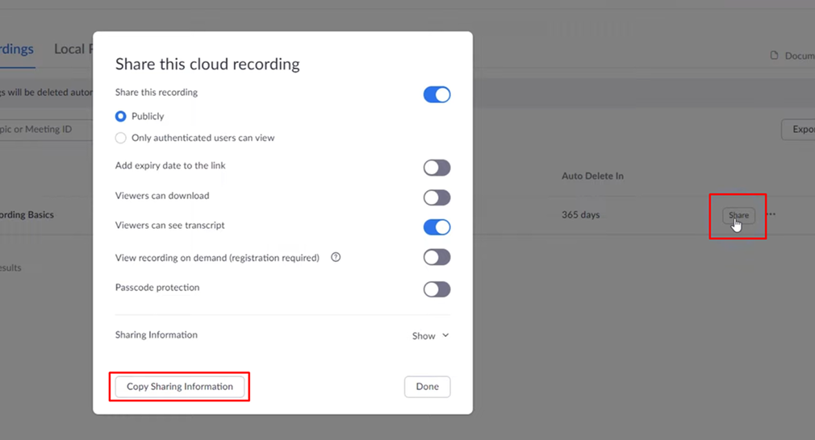Turn on Viewers can download switch
Image resolution: width=815 pixels, height=440 pixels.
pyautogui.click(x=437, y=197)
